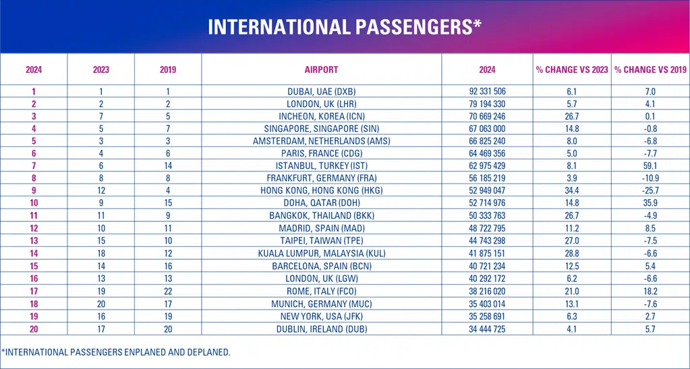Click the enplaned and deplaned footnote text
The width and height of the screenshot is (690, 369).
(x=116, y=352)
